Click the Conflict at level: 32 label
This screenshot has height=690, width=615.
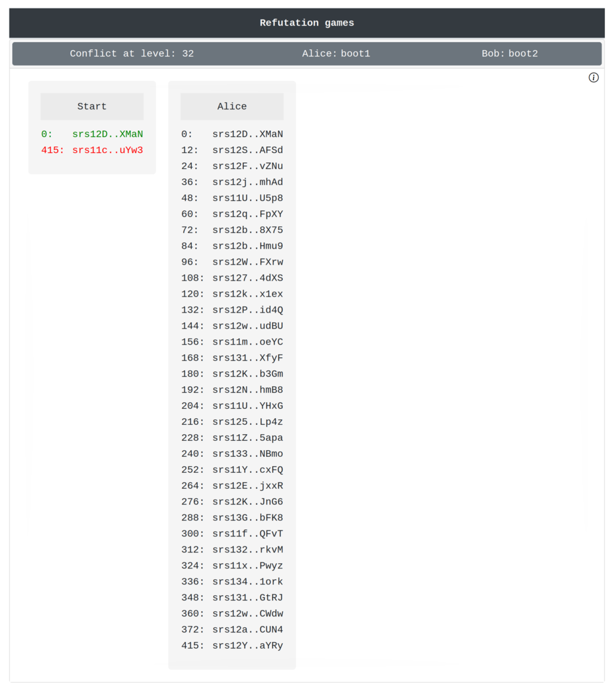pyautogui.click(x=132, y=53)
